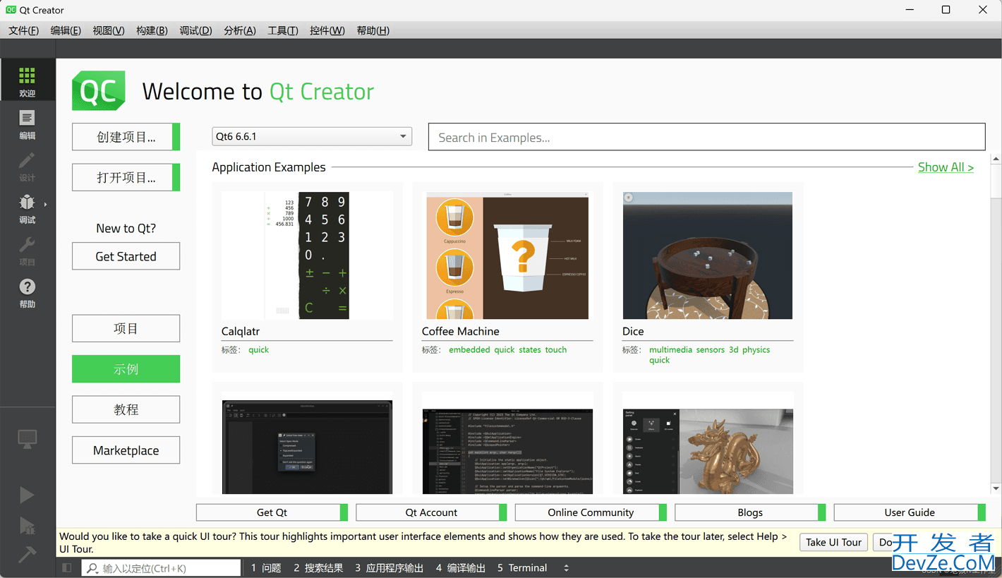Click the QC logo in welcome header
Viewport: 1002px width, 578px height.
(99, 90)
